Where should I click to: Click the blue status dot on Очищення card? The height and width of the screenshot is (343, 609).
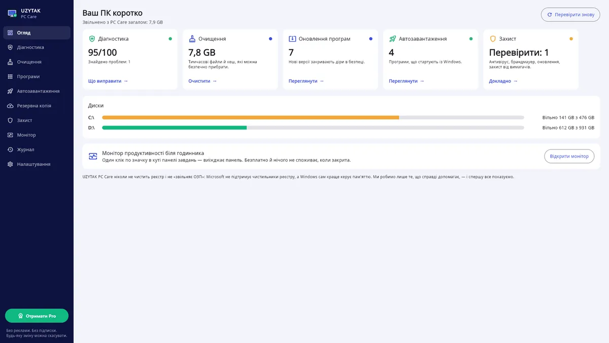pos(270,39)
